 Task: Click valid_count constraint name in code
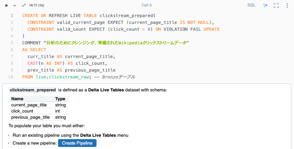click(x=71, y=29)
